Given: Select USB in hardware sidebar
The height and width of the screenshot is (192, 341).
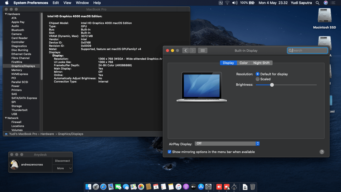Looking at the screenshot, I should (x=14, y=114).
